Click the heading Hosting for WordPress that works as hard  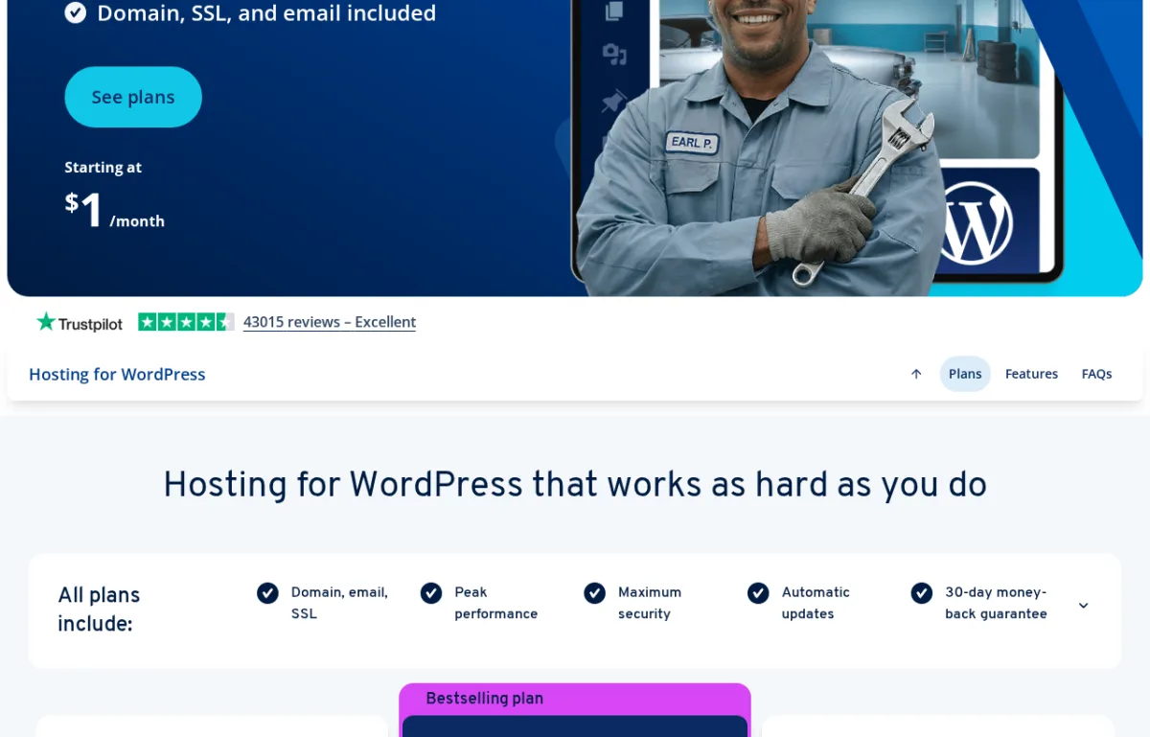tap(575, 485)
